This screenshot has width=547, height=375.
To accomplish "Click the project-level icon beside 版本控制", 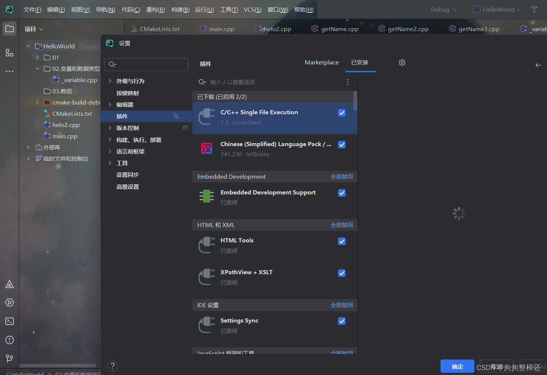I will (x=185, y=128).
